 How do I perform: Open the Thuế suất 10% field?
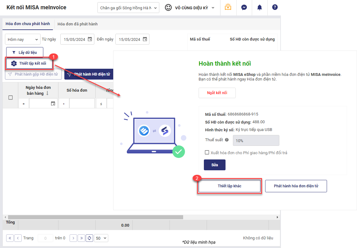[256, 141]
